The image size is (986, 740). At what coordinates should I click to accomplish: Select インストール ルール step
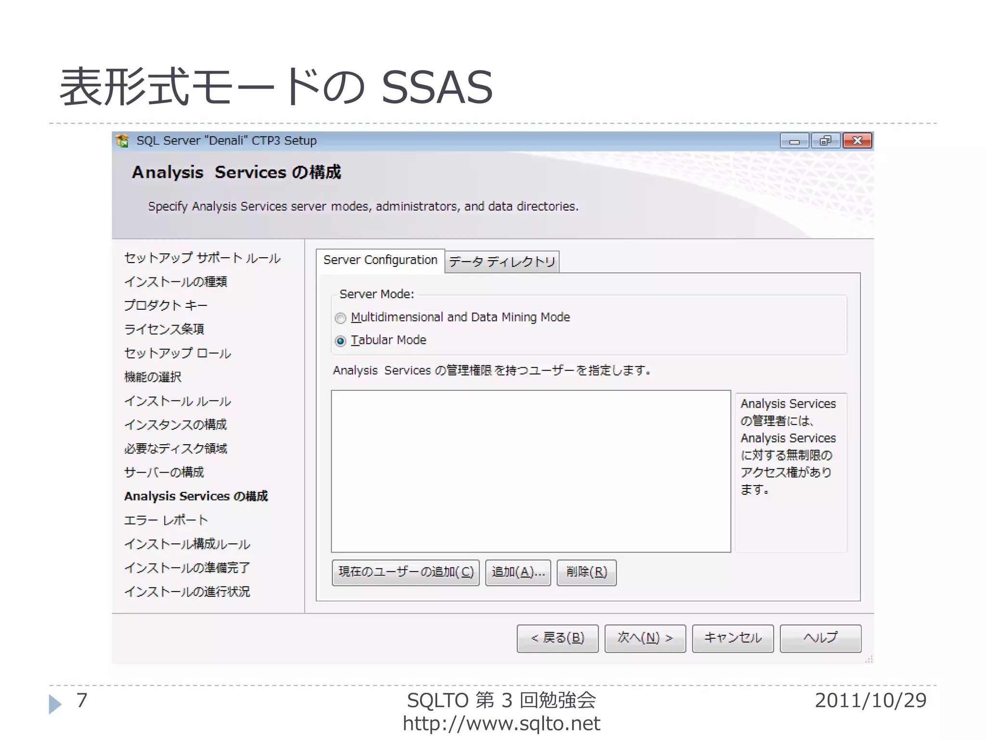click(x=178, y=401)
